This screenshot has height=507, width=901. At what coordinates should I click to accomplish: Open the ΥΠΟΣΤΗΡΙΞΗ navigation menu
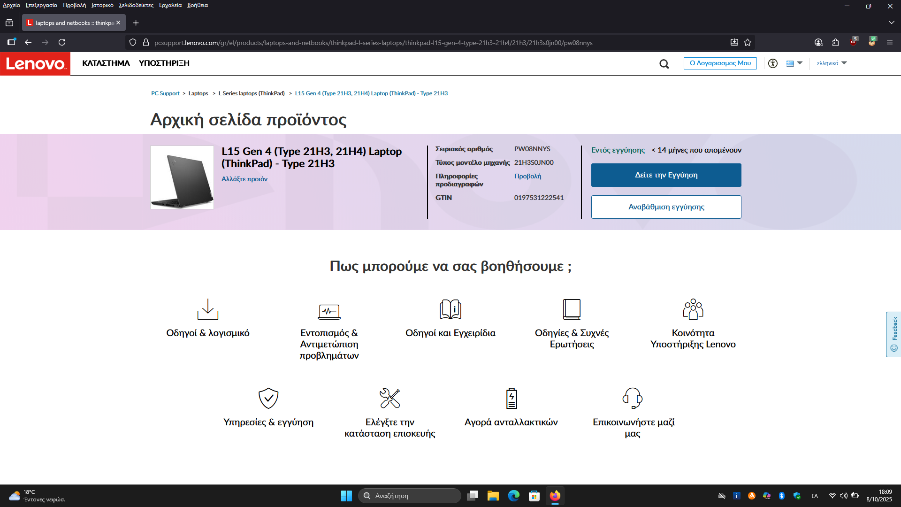click(x=164, y=63)
